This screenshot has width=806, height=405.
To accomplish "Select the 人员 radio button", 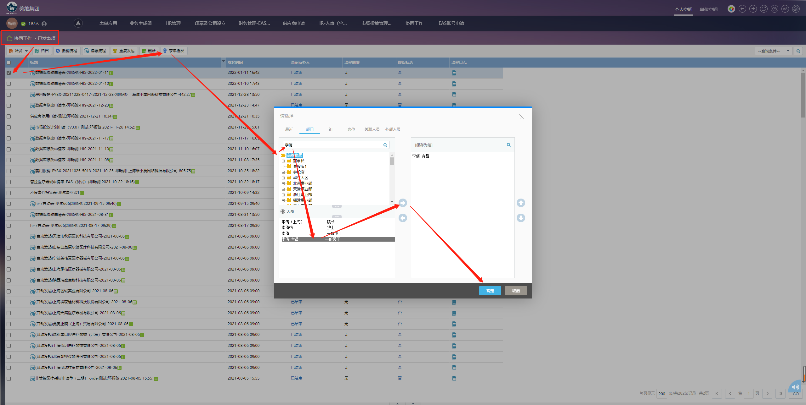I will [x=283, y=211].
